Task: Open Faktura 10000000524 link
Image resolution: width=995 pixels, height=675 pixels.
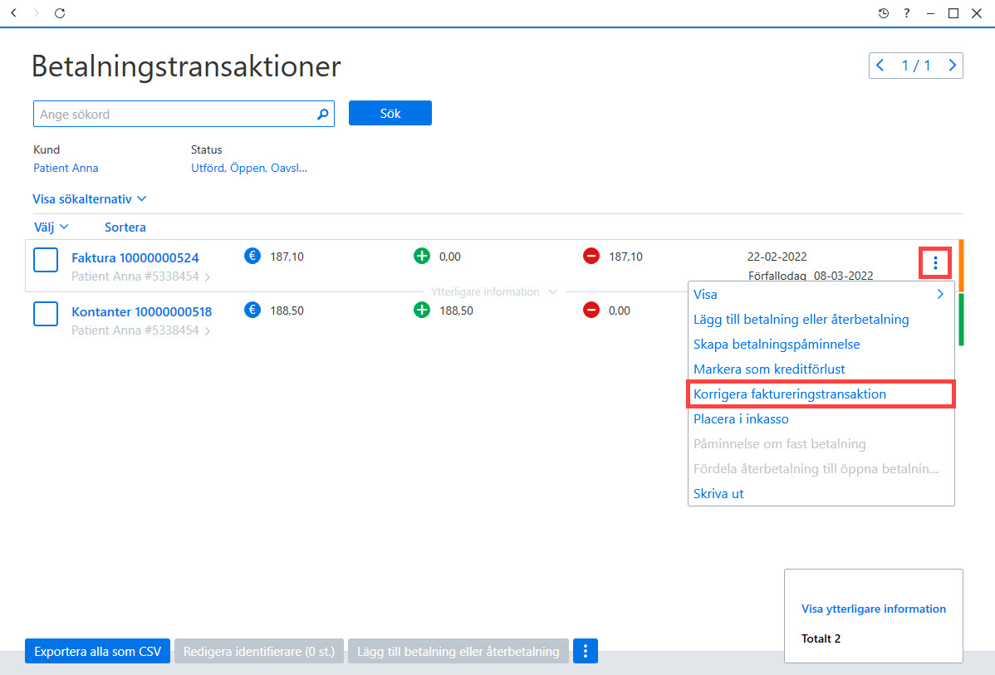Action: pos(135,258)
